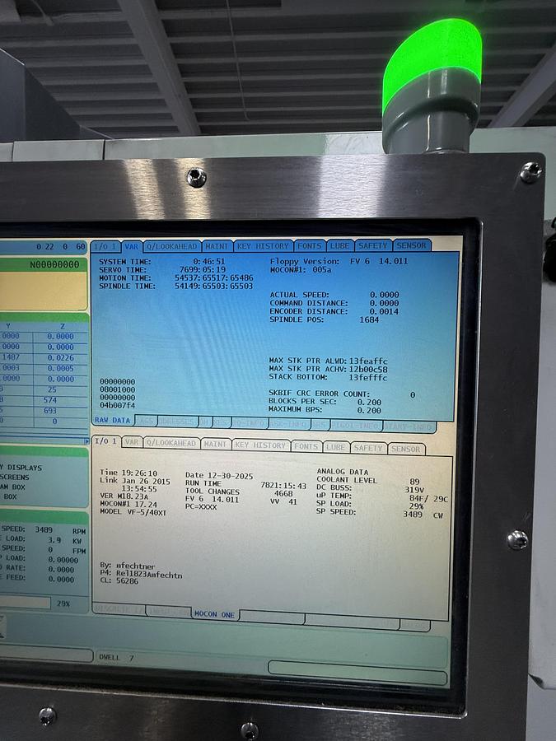Screen dimensions: 556x741
Task: Click the RUN TIME value 7821:15:43
Action: point(283,485)
